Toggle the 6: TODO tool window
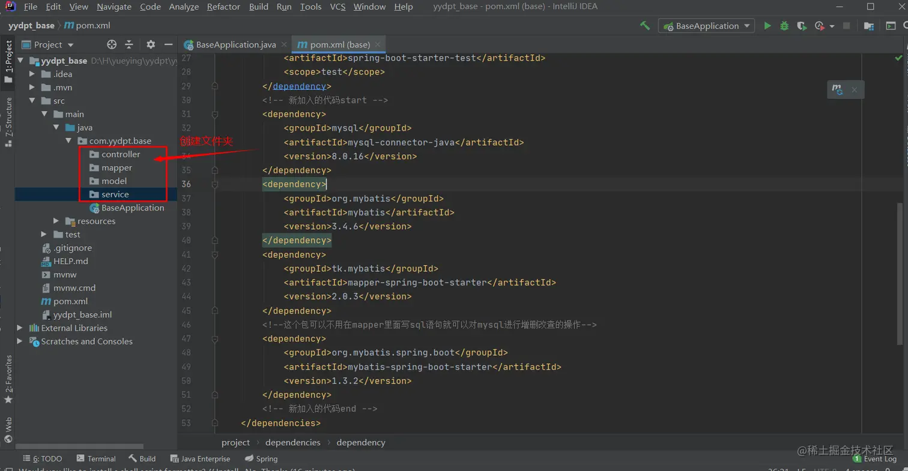Image resolution: width=908 pixels, height=471 pixels. click(42, 458)
